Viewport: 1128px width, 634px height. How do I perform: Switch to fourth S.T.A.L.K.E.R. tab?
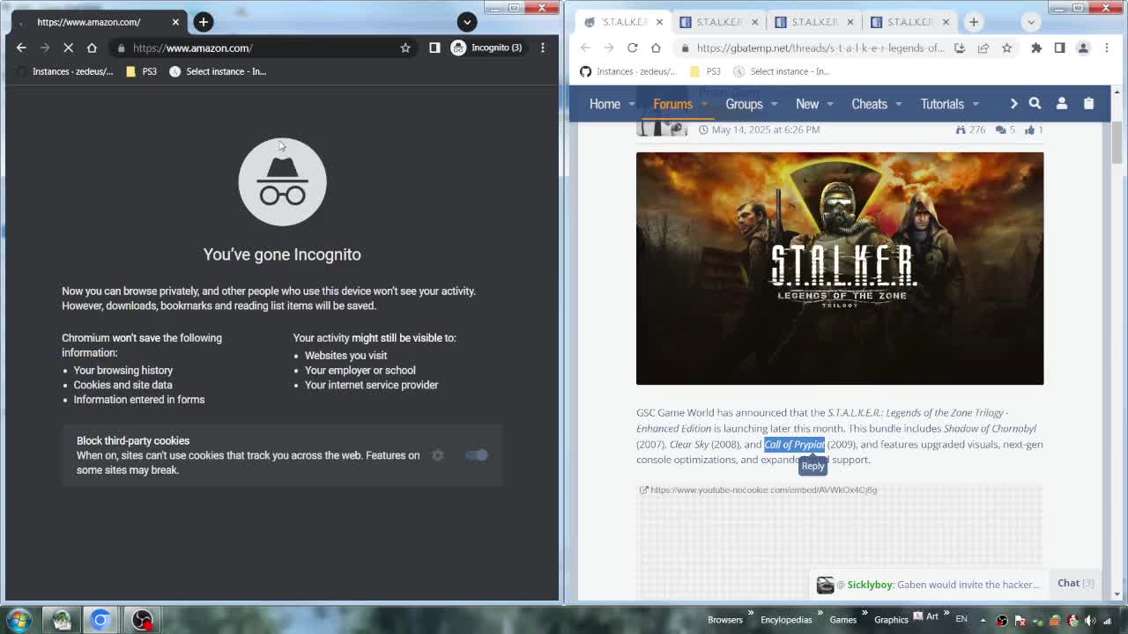(x=910, y=22)
